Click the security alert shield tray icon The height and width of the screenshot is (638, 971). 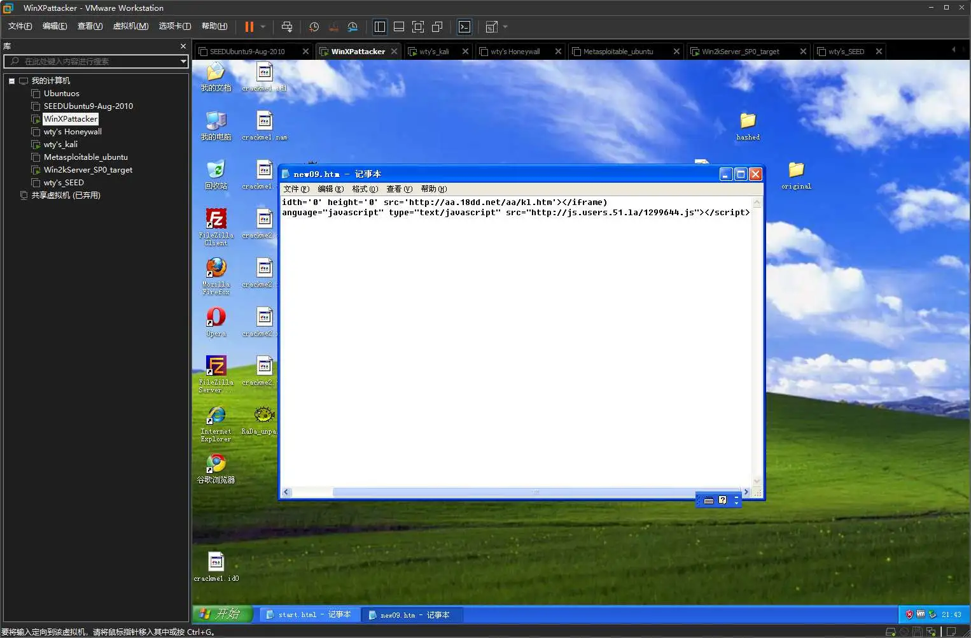click(x=909, y=614)
